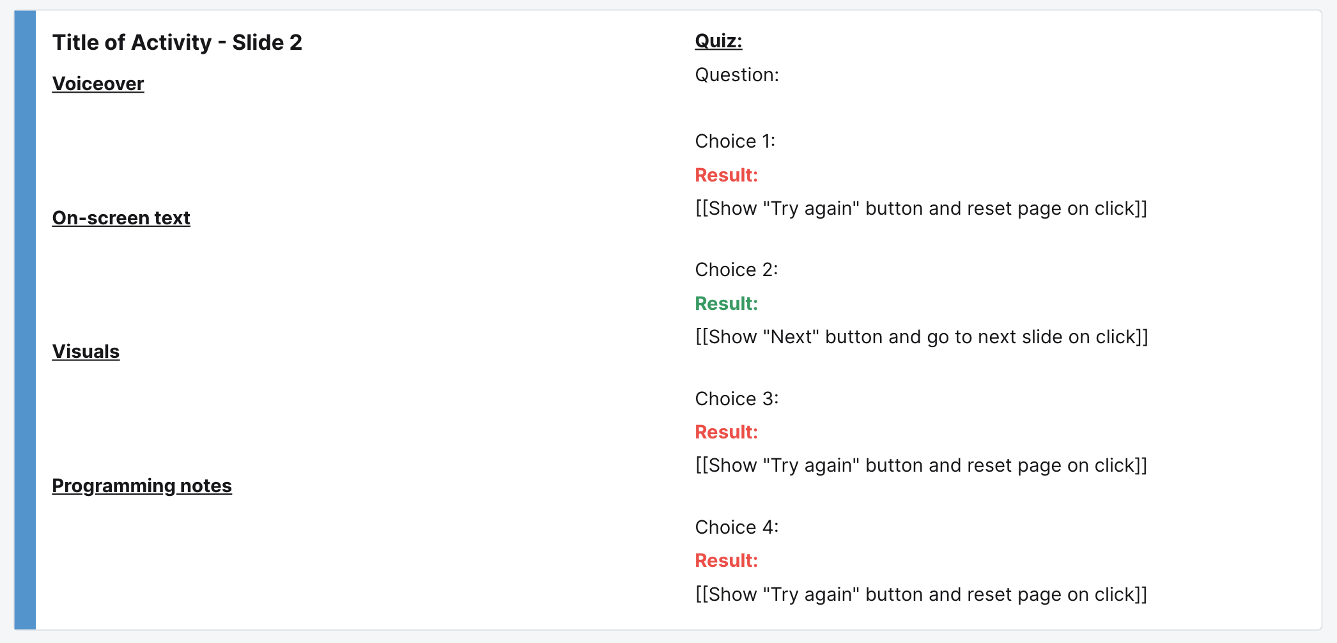Image resolution: width=1337 pixels, height=643 pixels.
Task: Click the 'Try again' instruction below Choice 4
Action: click(x=921, y=594)
